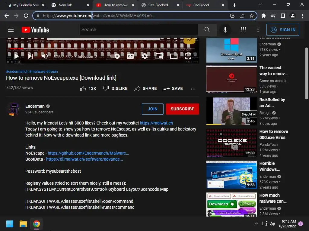The height and width of the screenshot is (231, 309).
Task: Mute the video volume
Action: click(x=45, y=56)
